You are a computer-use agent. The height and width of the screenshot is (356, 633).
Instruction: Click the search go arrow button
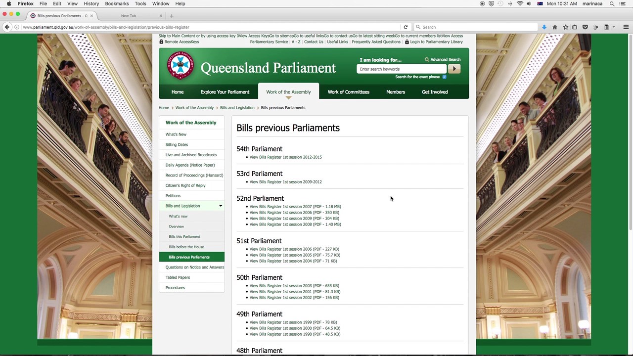(x=454, y=69)
